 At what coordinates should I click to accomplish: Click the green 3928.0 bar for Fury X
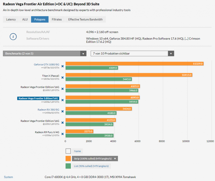tap(90, 135)
